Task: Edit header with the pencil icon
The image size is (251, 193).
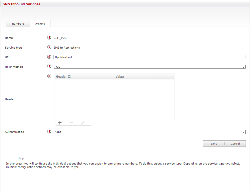Action: point(83,123)
